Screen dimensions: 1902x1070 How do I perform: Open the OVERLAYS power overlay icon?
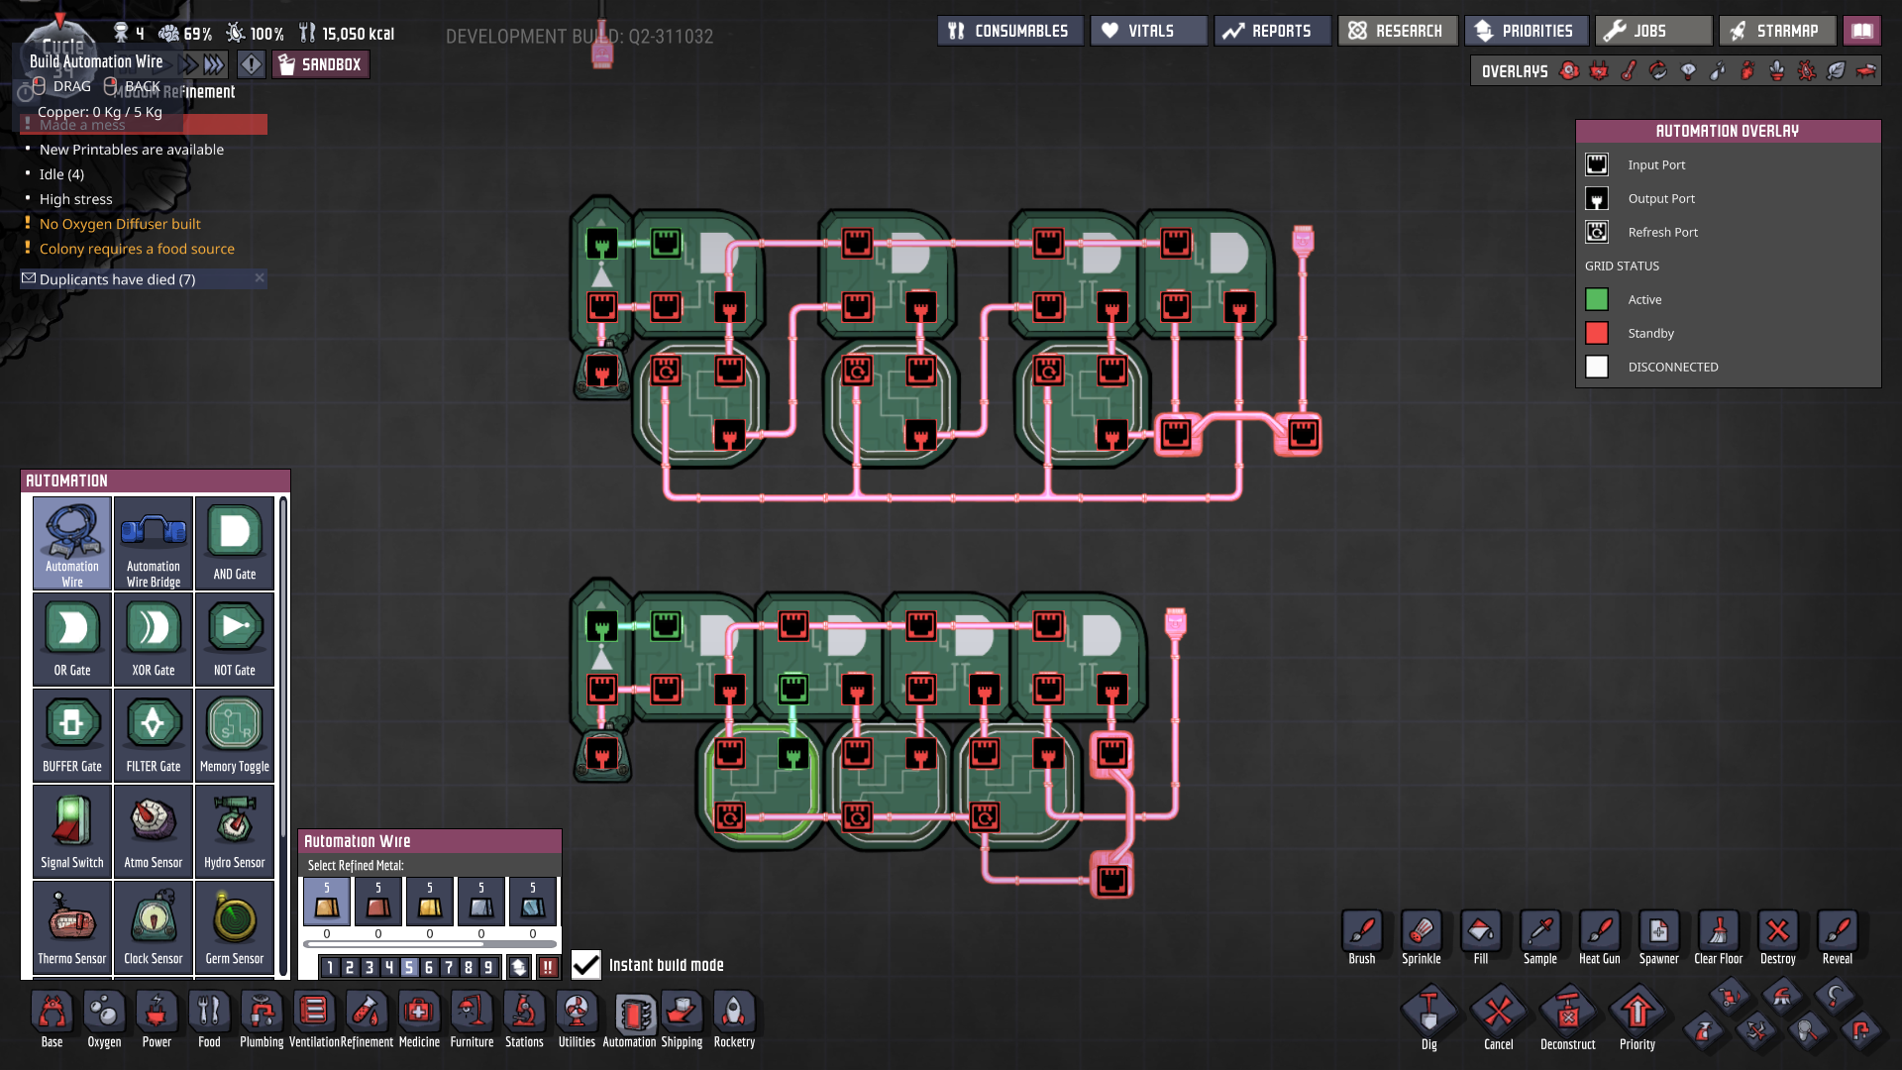[x=1599, y=71]
